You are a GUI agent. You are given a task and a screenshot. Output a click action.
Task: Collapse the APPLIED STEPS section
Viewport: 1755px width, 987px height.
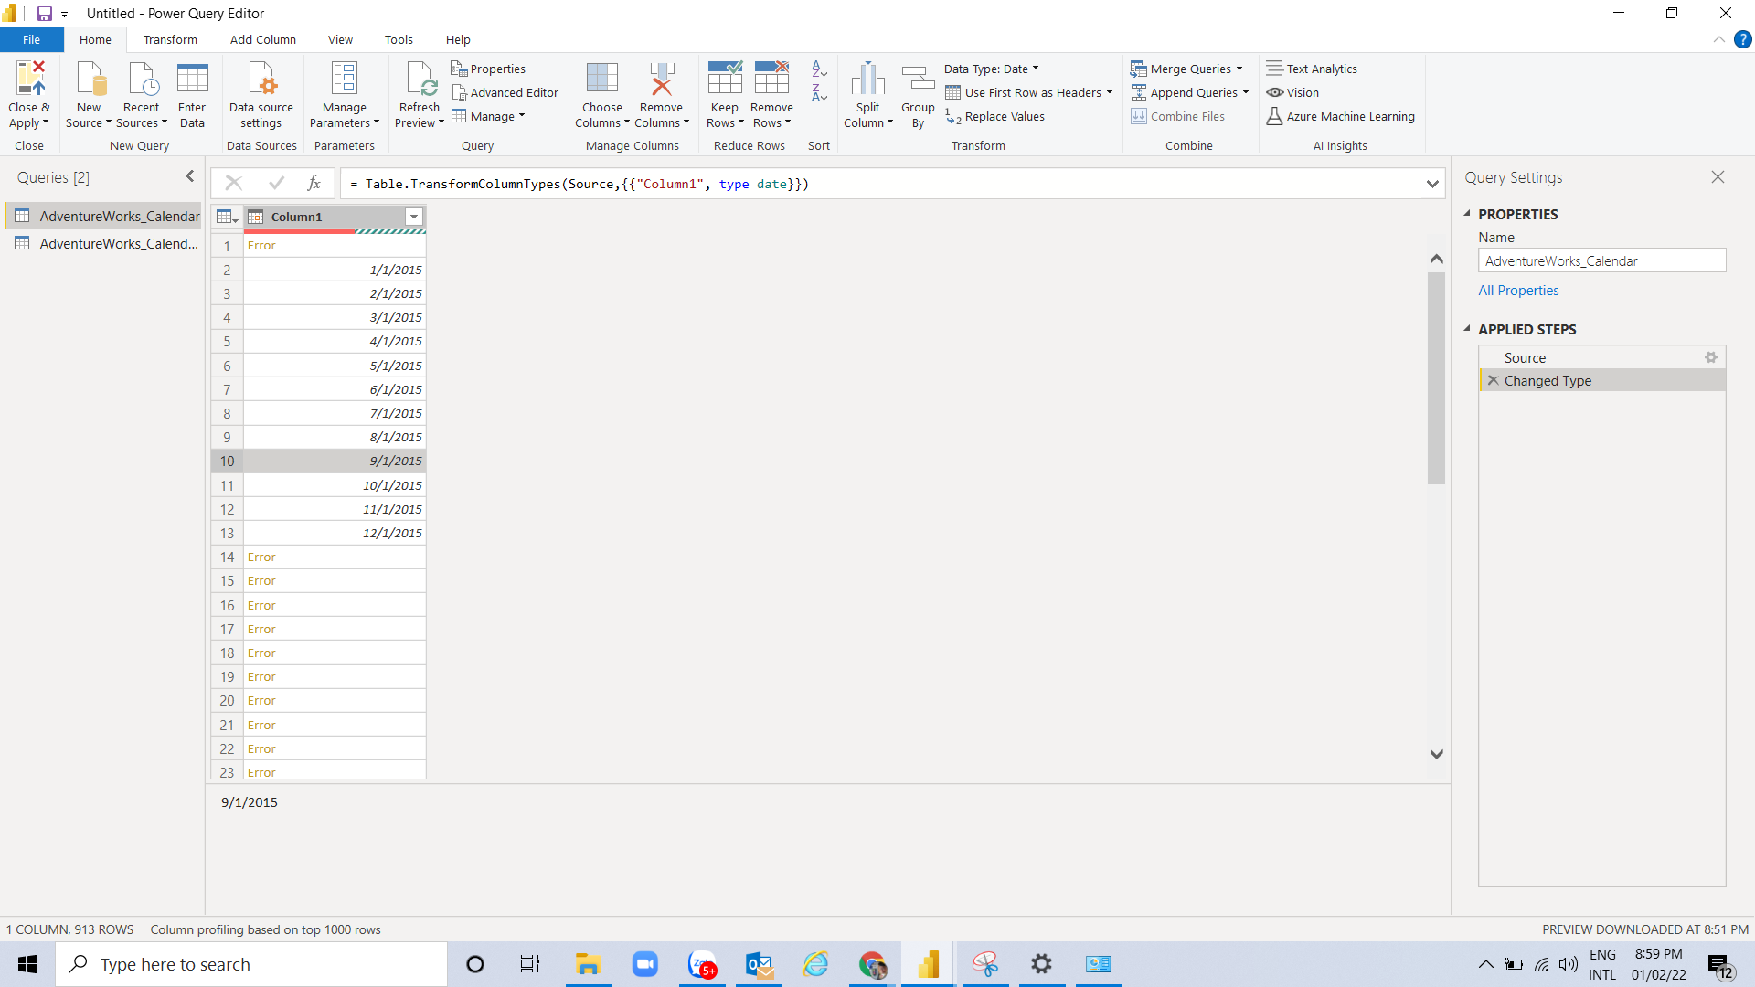(1467, 329)
